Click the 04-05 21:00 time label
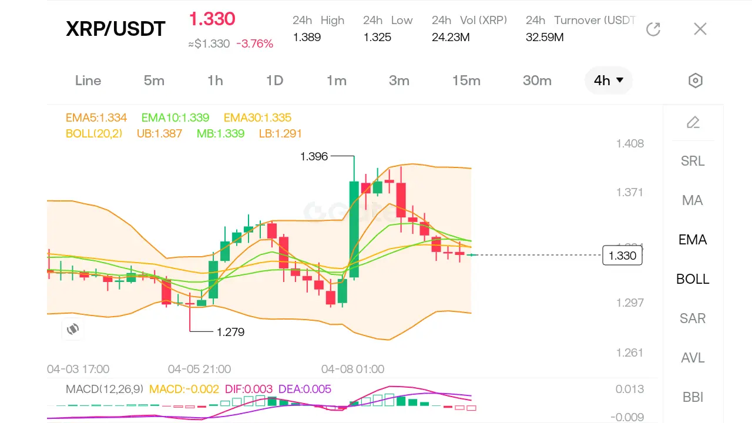The image size is (752, 423). [199, 369]
